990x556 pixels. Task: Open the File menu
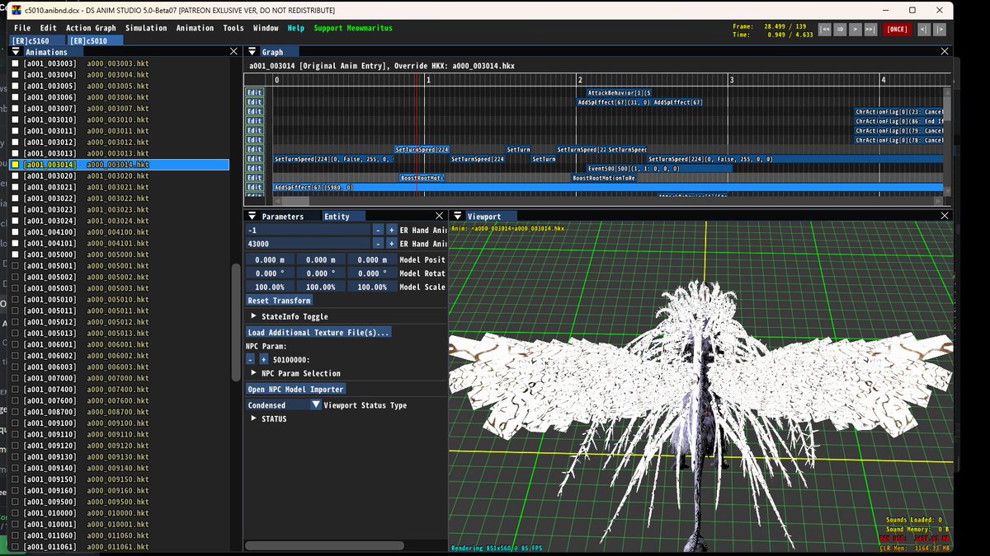22,28
